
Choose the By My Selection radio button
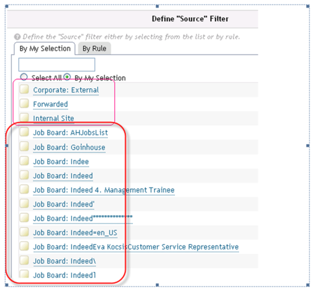tap(67, 77)
